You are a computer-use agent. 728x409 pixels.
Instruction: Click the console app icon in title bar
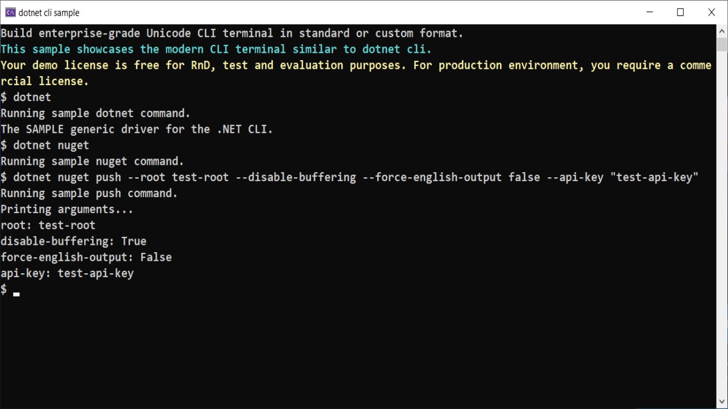click(10, 12)
